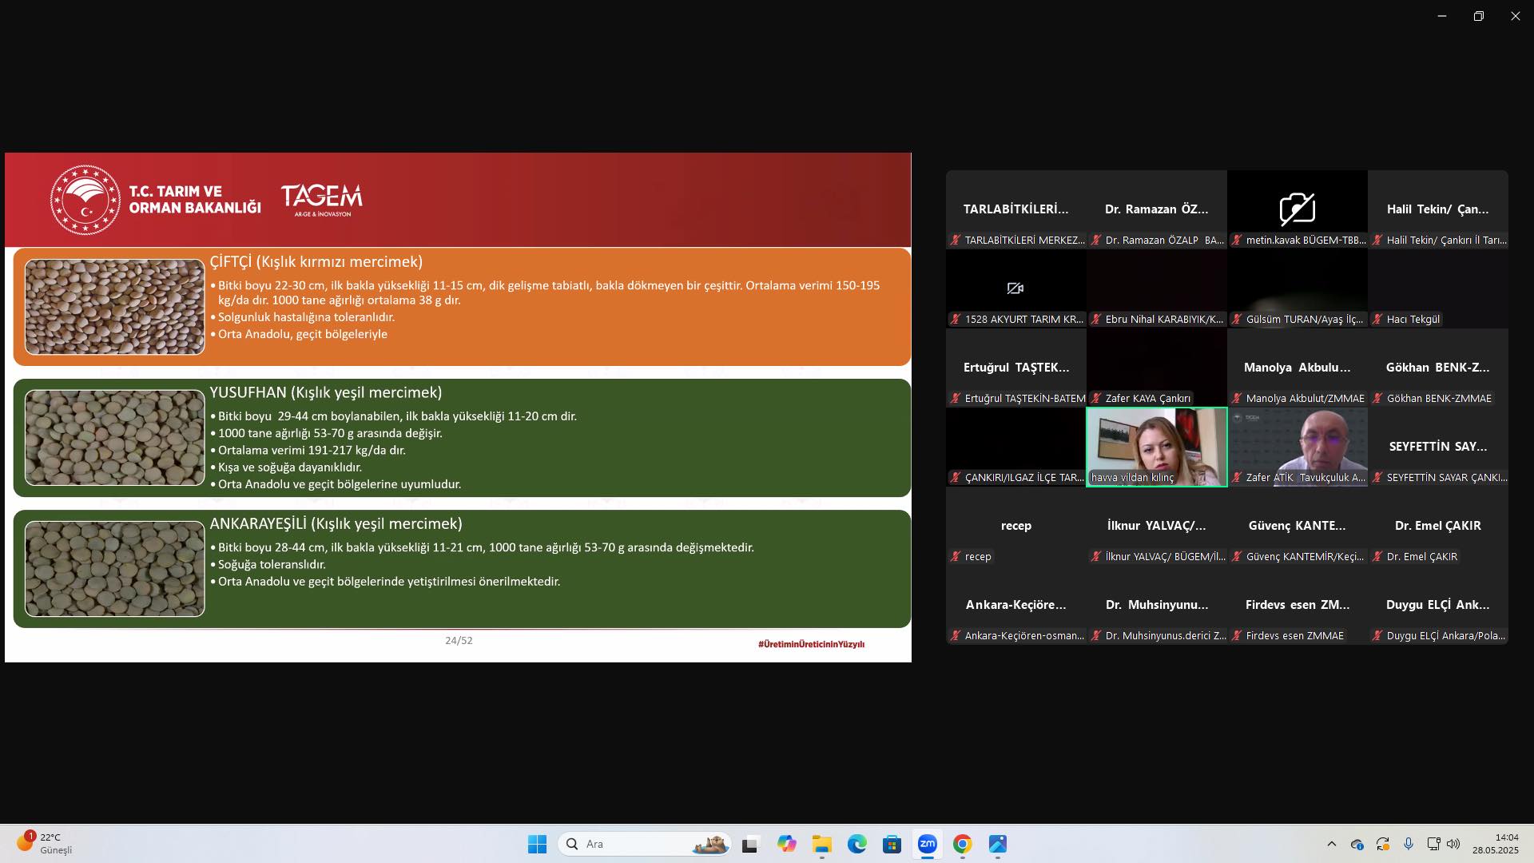Open Microsoft Store from the taskbar
This screenshot has width=1534, height=863.
coord(892,844)
